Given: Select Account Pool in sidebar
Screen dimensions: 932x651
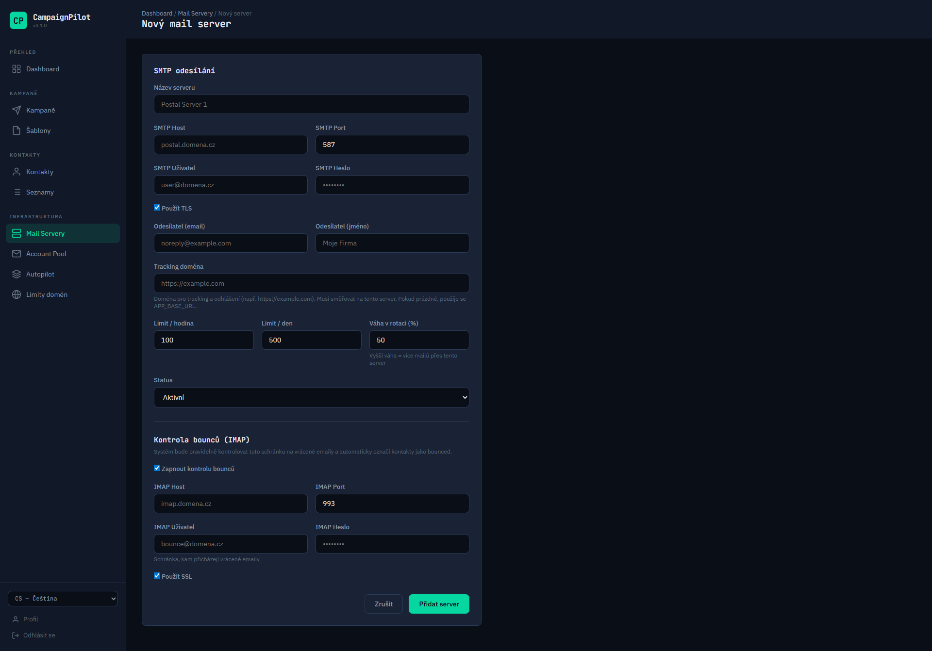Looking at the screenshot, I should pyautogui.click(x=63, y=254).
